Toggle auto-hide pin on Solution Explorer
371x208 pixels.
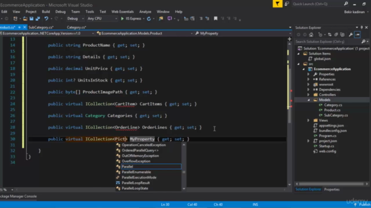point(362,28)
